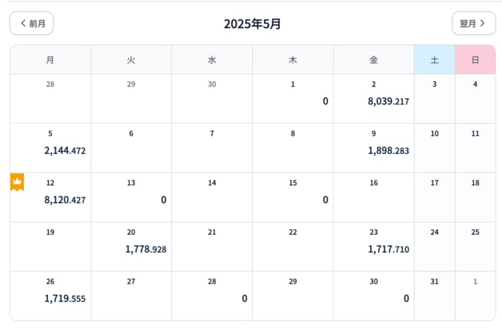Image resolution: width=502 pixels, height=328 pixels.
Task: Go to next month (翌月)
Action: (473, 24)
